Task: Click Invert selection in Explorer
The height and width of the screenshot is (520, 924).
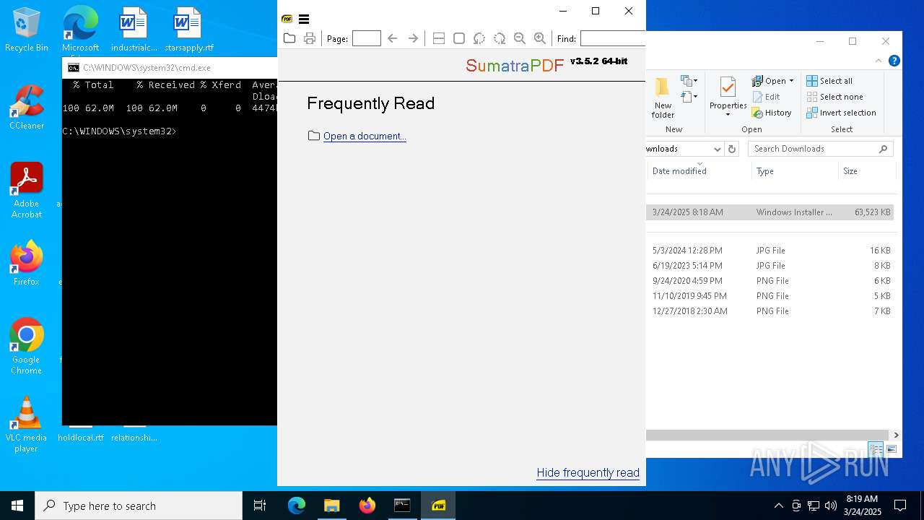Action: tap(841, 113)
